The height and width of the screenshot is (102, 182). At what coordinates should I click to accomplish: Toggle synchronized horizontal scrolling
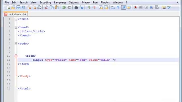coord(106,7)
